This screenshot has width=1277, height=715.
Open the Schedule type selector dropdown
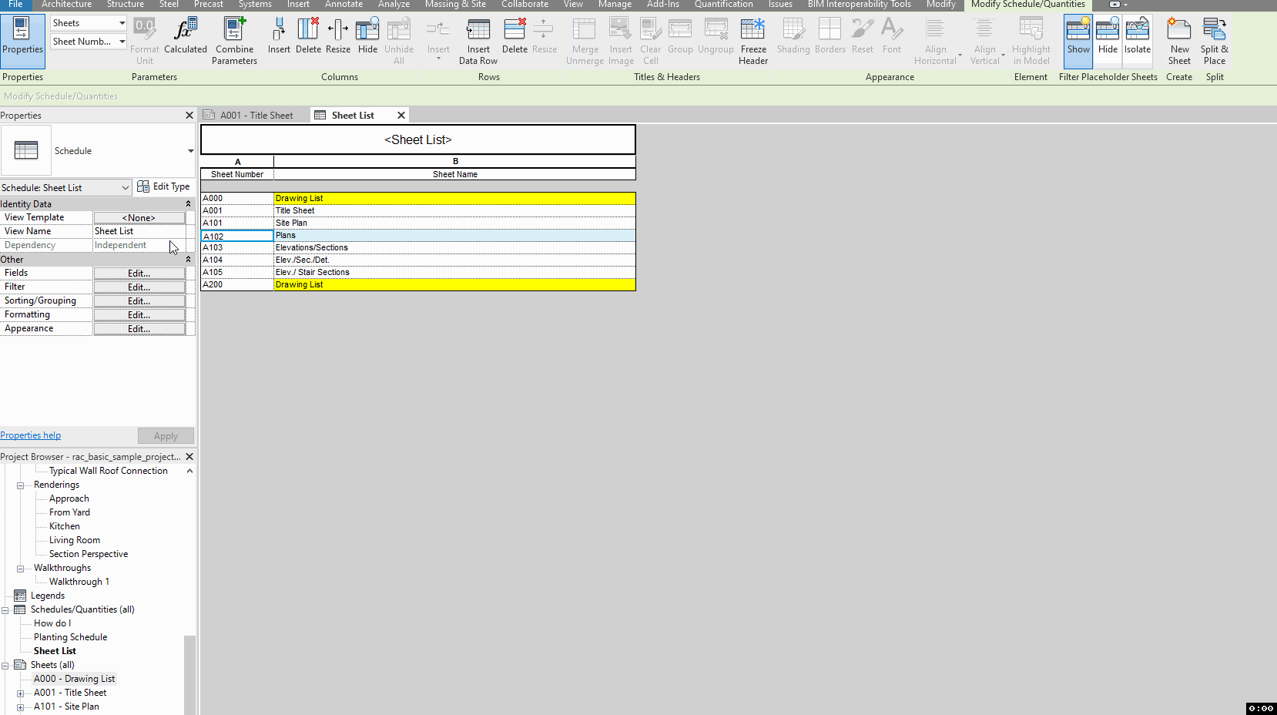coord(191,151)
